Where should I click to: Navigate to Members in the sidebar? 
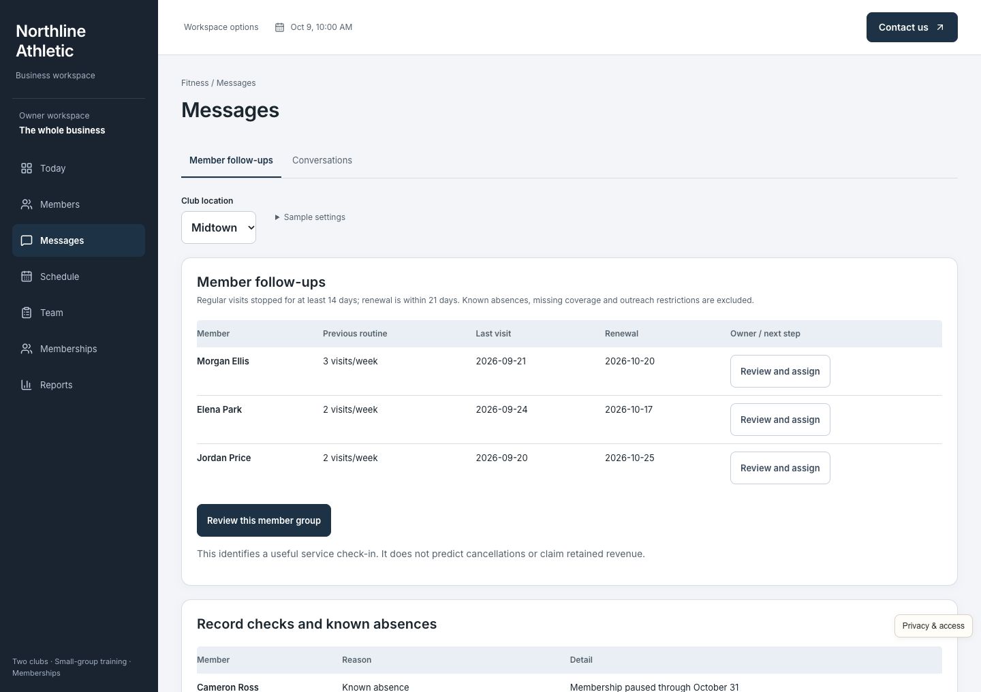pos(78,204)
